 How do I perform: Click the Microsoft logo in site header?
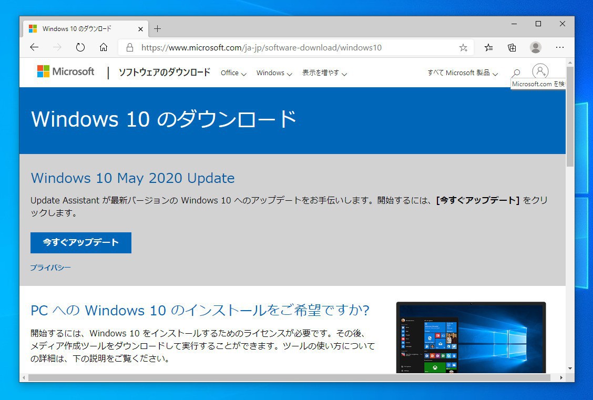tap(65, 71)
